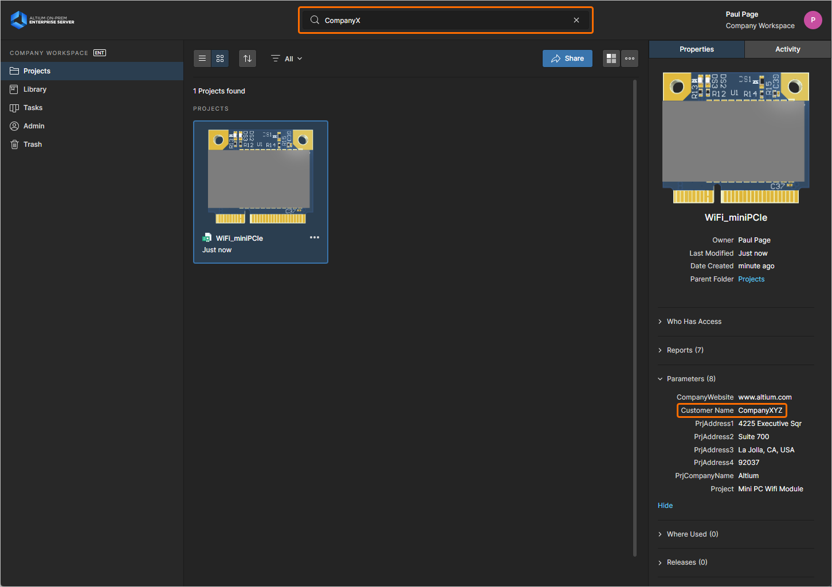
Task: Go to Tasks in the sidebar
Action: (33, 108)
